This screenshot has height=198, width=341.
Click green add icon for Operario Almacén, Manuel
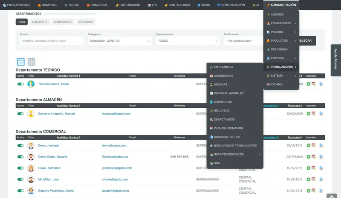click(308, 113)
